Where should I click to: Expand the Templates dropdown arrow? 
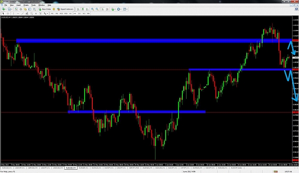pos(127,9)
